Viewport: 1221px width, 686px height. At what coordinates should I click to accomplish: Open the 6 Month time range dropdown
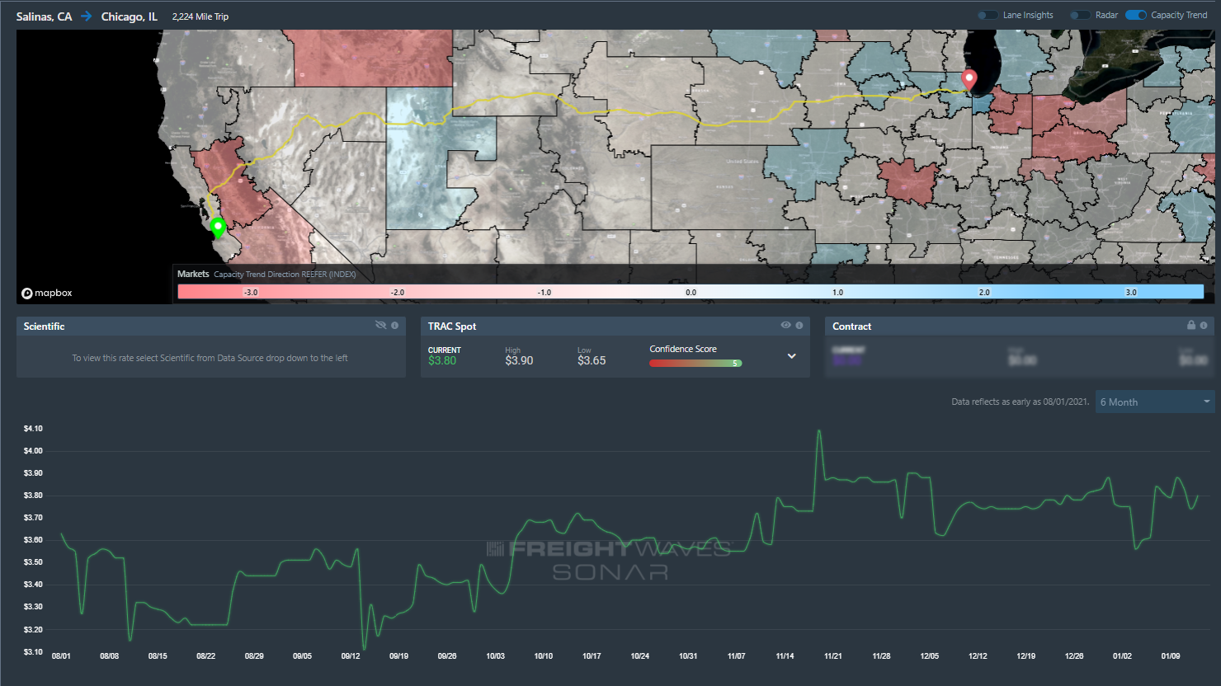[1155, 402]
